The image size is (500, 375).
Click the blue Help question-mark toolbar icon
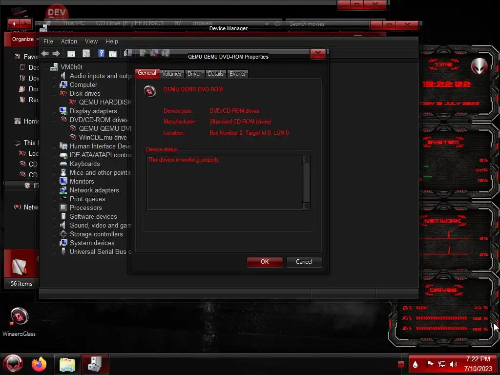coord(101,53)
